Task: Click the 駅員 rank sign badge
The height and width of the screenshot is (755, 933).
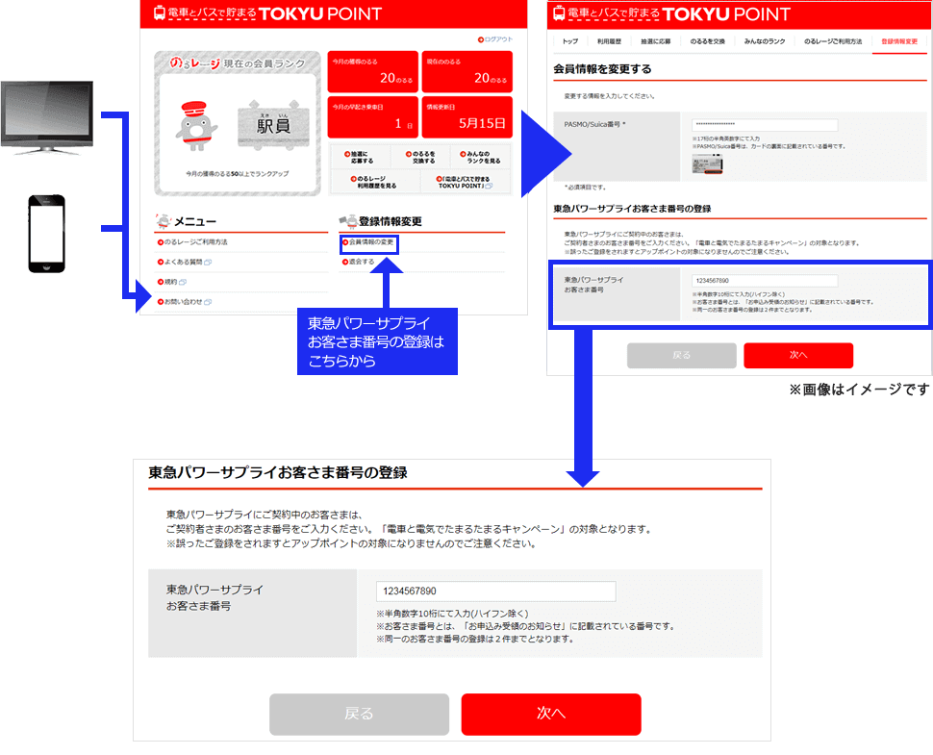Action: 274,125
